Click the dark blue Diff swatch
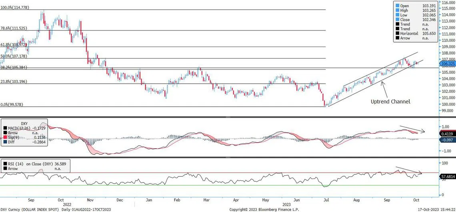Screen dimensions: 456x212 (5, 141)
